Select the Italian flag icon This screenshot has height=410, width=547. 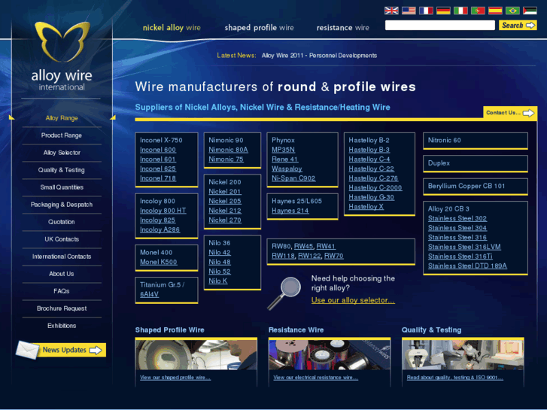pos(460,11)
